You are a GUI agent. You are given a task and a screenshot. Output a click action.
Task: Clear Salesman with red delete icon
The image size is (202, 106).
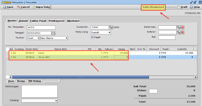click(182, 27)
